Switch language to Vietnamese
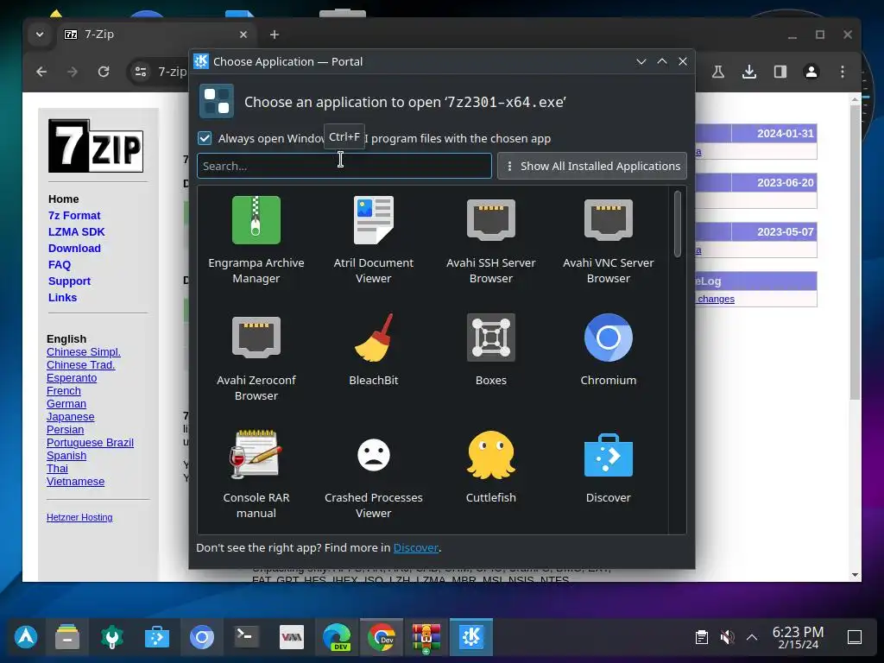This screenshot has width=884, height=663. 76,482
